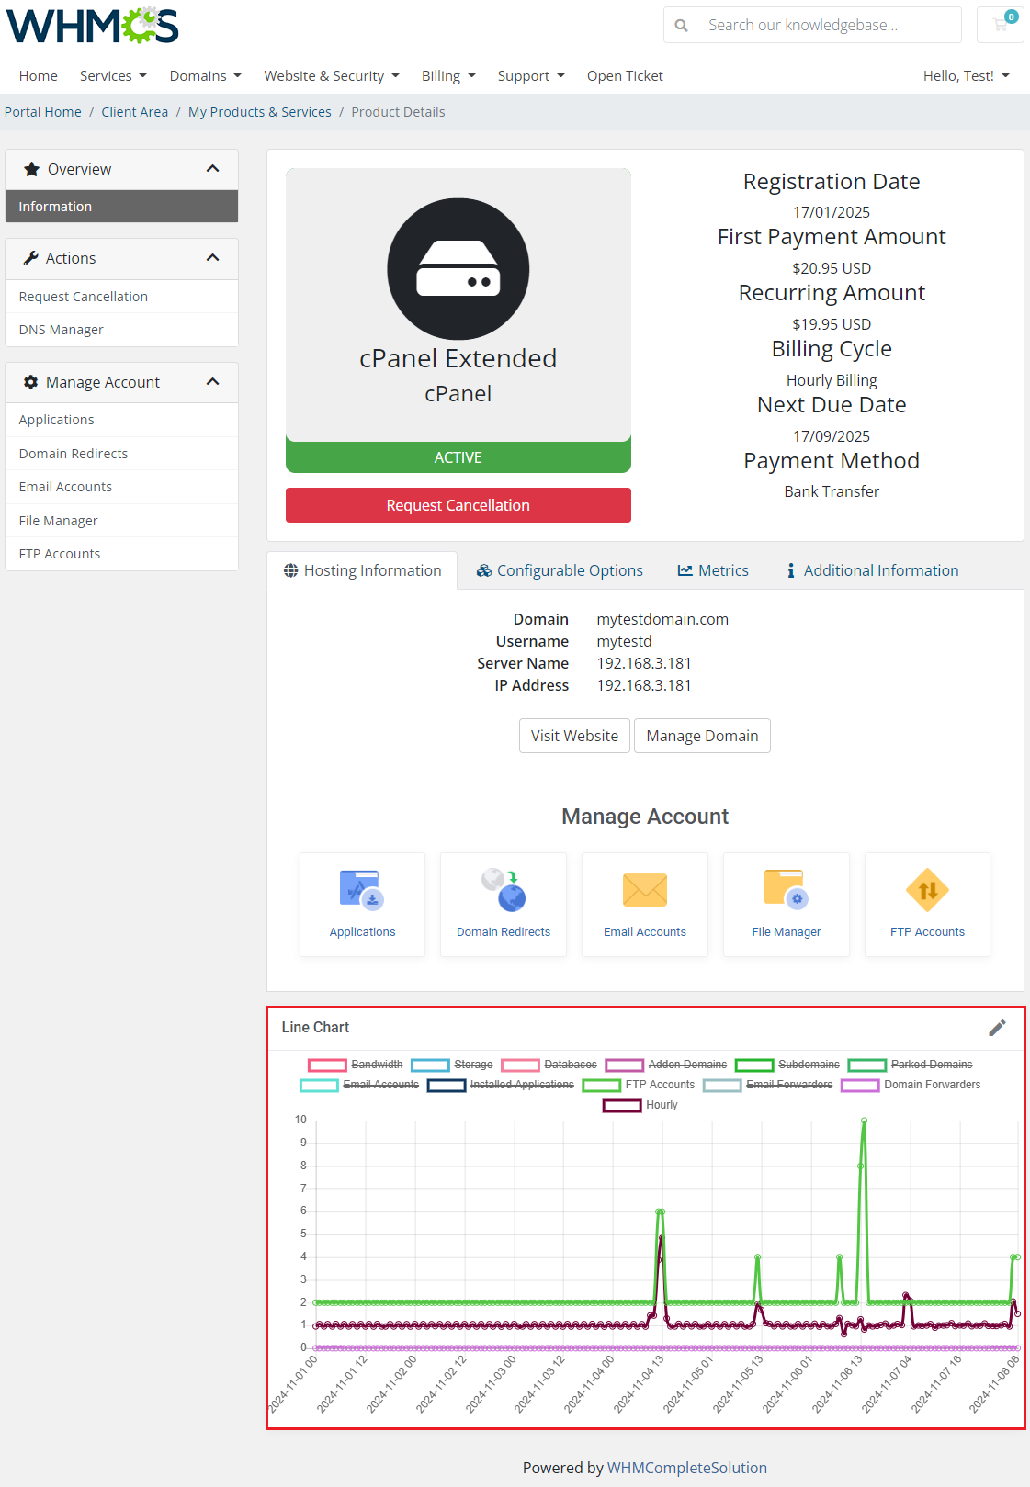Select Email Accounts in the sidebar
The image size is (1030, 1487).
pyautogui.click(x=121, y=487)
